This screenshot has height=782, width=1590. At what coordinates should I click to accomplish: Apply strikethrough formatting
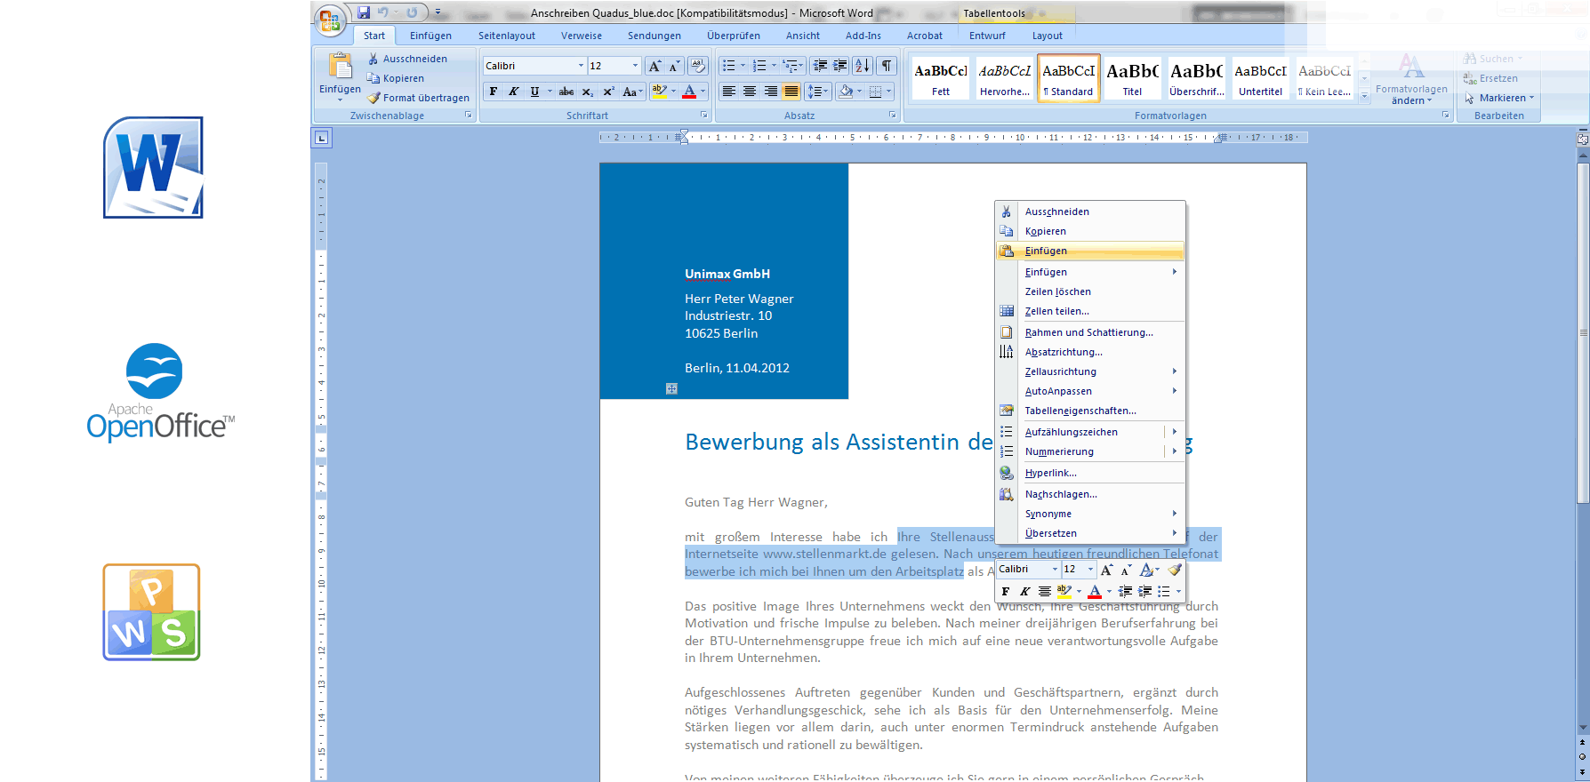point(566,92)
